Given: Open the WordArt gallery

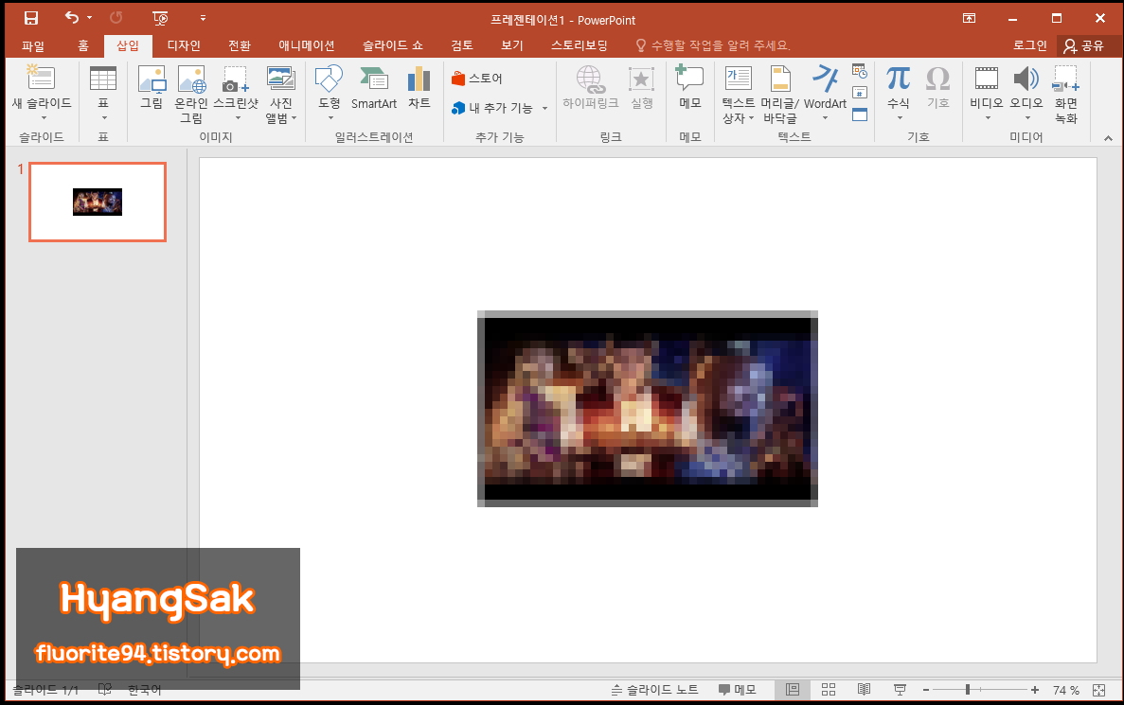Looking at the screenshot, I should [x=825, y=93].
